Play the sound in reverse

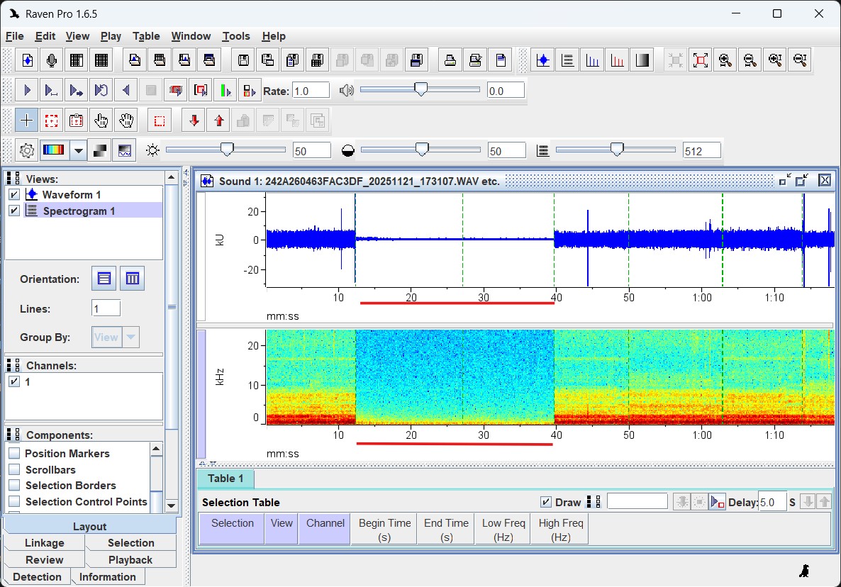125,89
